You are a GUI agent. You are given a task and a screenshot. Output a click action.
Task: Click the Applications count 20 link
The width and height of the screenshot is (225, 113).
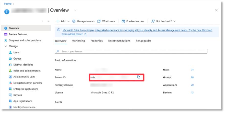click(192, 85)
